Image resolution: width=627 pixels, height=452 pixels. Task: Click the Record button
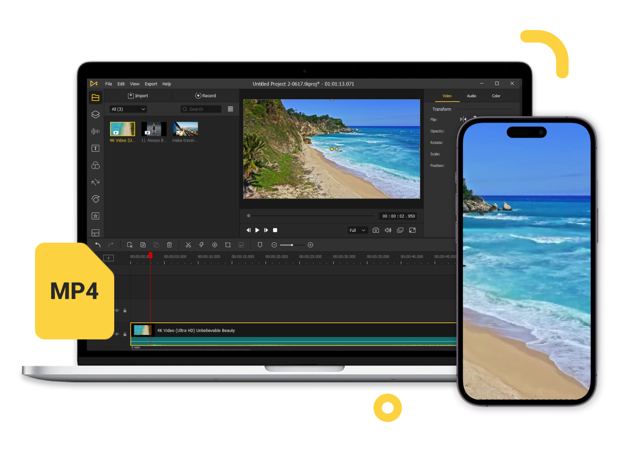coord(206,95)
